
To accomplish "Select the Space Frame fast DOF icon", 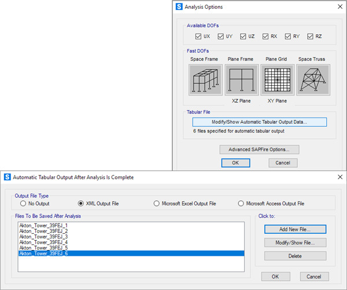I will [x=205, y=79].
